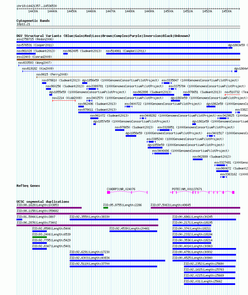Viewport: 248px width, 295px height.
Task: Open the esv22403 (Conrad2009) complex variant label
Action: (x=34, y=57)
